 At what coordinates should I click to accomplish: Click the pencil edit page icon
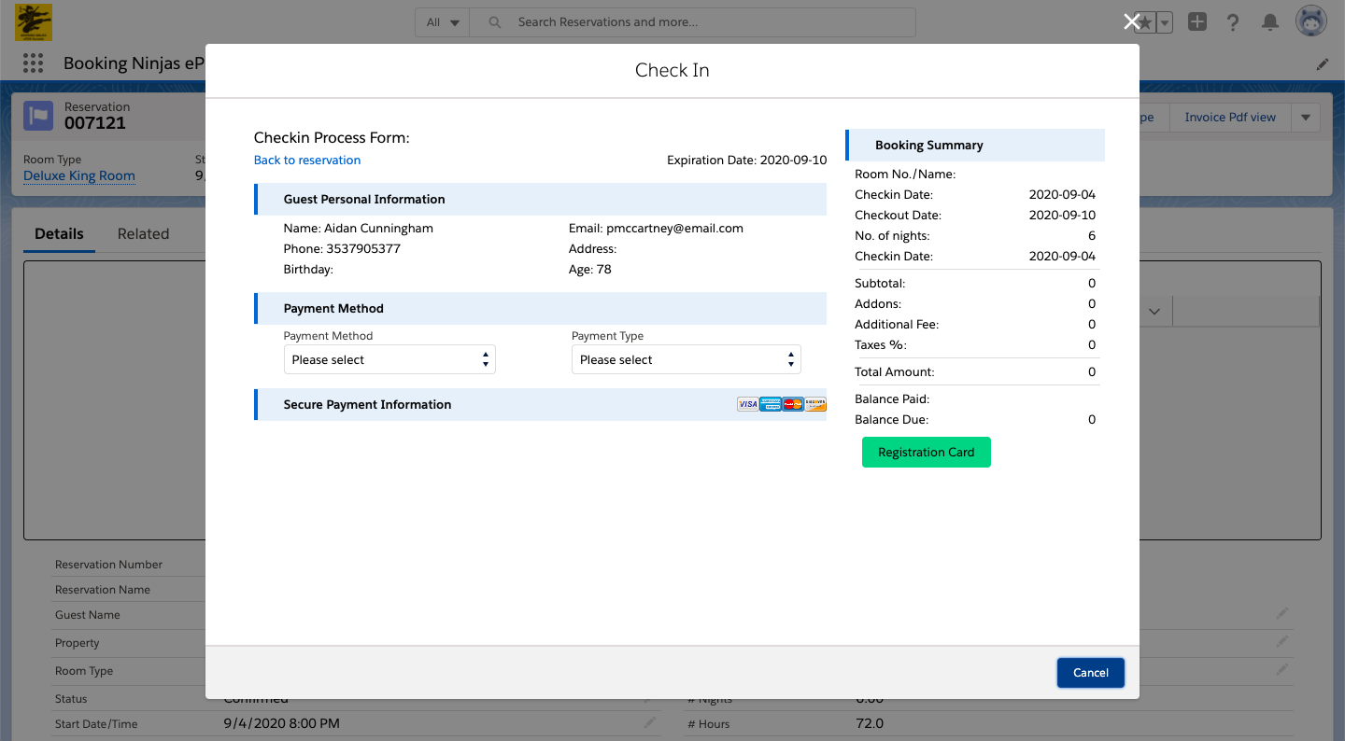point(1323,64)
